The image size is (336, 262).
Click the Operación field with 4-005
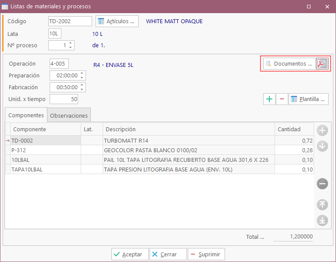(59, 64)
